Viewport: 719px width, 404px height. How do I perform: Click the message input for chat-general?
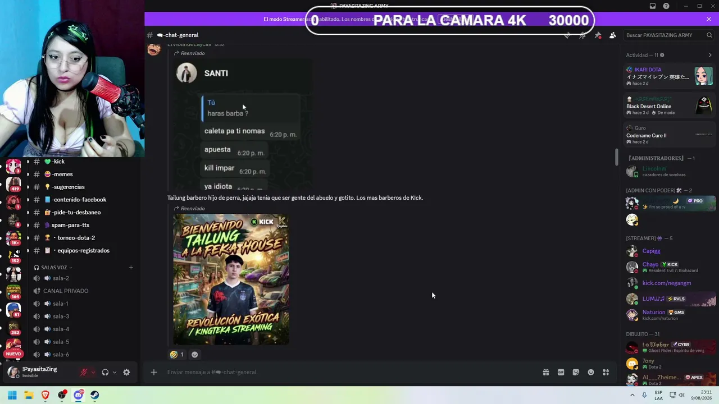(351, 372)
